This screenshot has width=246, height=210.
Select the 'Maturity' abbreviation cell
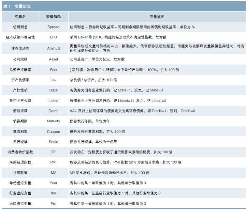(x=53, y=121)
